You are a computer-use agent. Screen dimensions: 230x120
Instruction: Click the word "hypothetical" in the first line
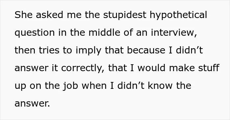[x=178, y=15]
